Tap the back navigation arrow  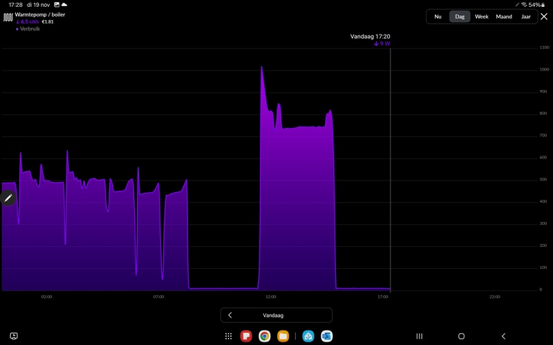click(504, 336)
